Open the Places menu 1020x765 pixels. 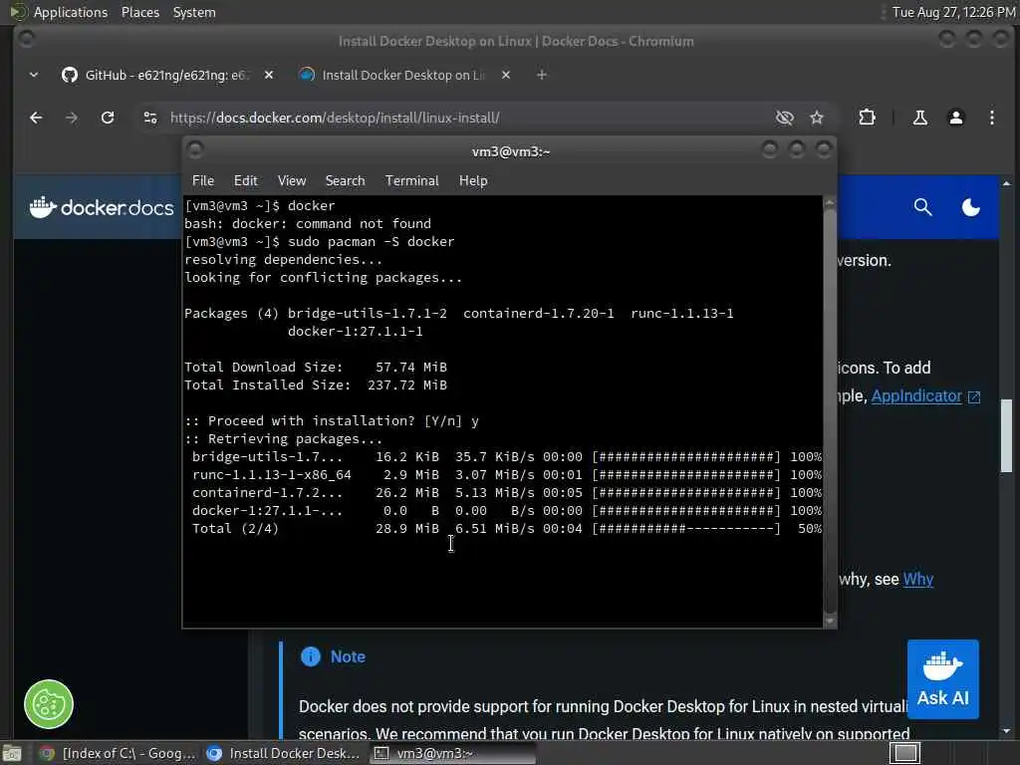pos(139,12)
